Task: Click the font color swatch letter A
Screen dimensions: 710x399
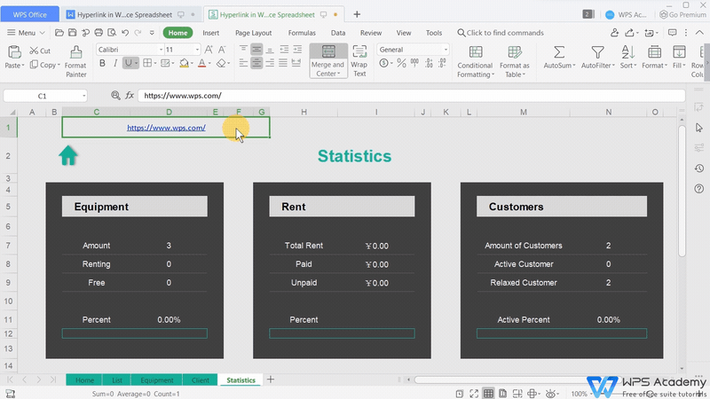Action: point(203,64)
